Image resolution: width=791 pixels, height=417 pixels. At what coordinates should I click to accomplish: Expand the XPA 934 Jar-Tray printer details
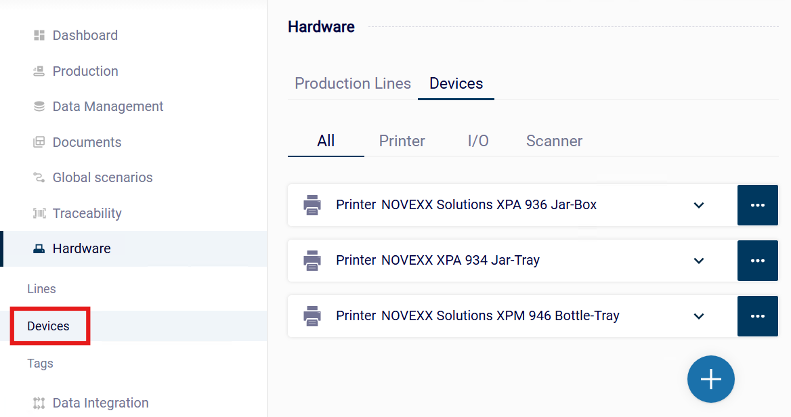pos(699,261)
